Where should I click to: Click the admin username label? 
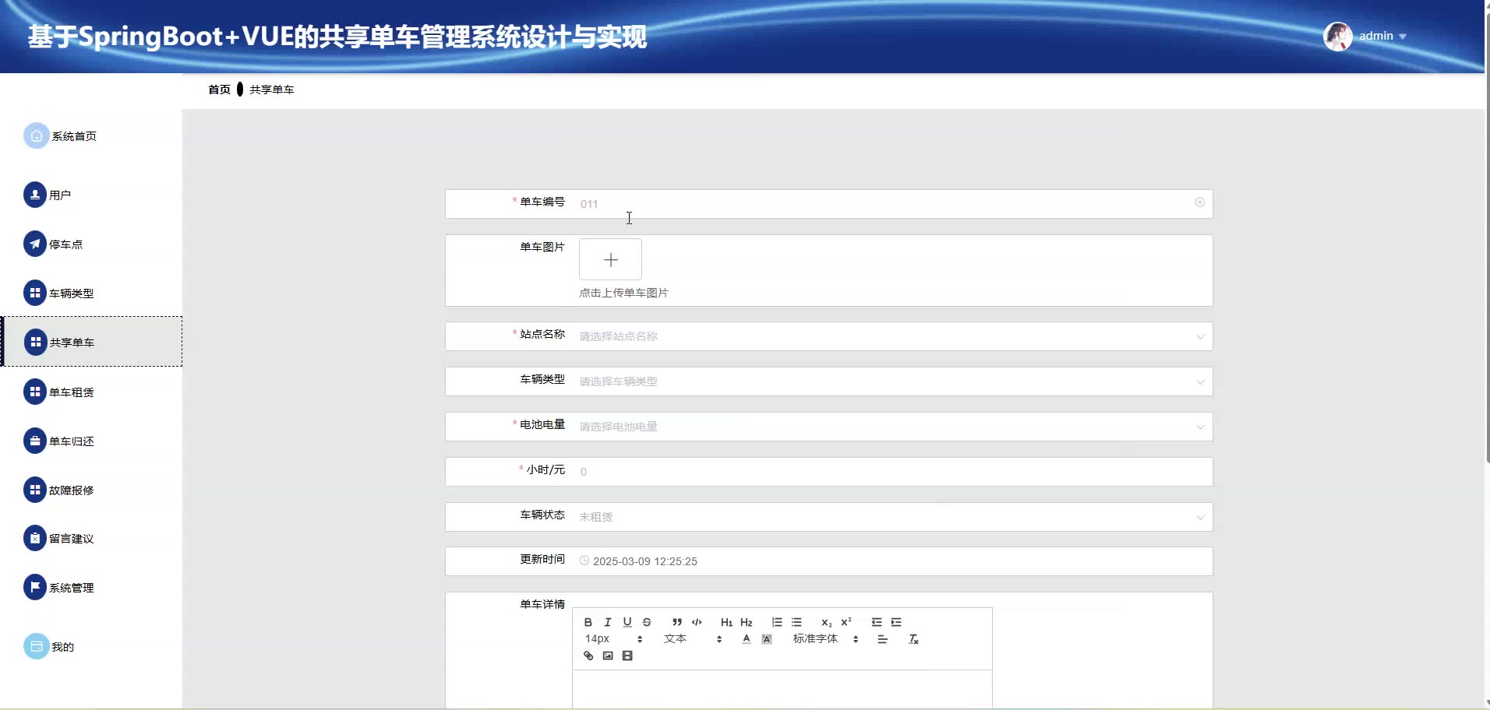pos(1376,36)
